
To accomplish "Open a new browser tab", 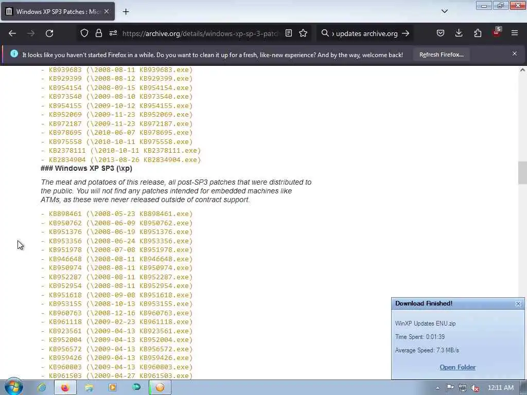I will (x=126, y=12).
